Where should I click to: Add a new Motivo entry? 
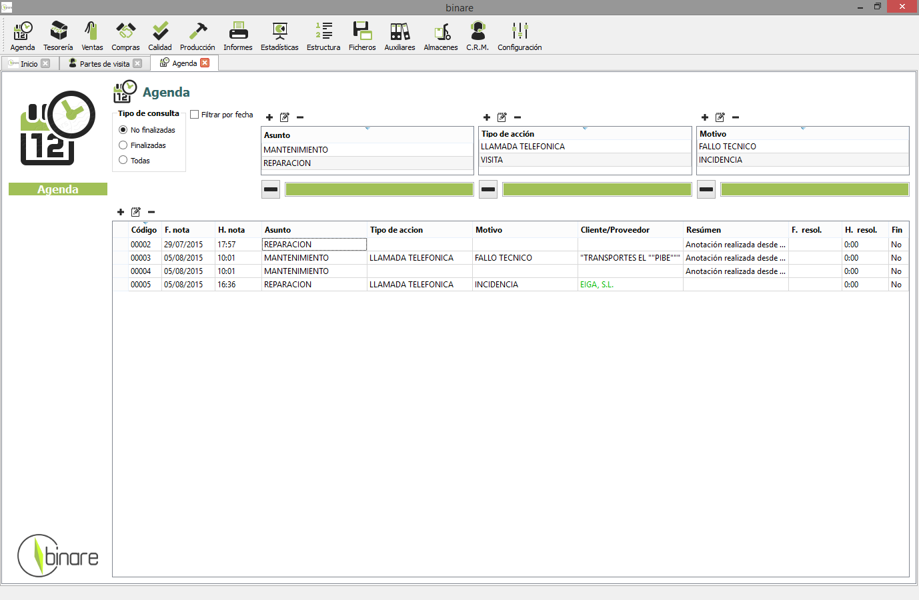(705, 117)
